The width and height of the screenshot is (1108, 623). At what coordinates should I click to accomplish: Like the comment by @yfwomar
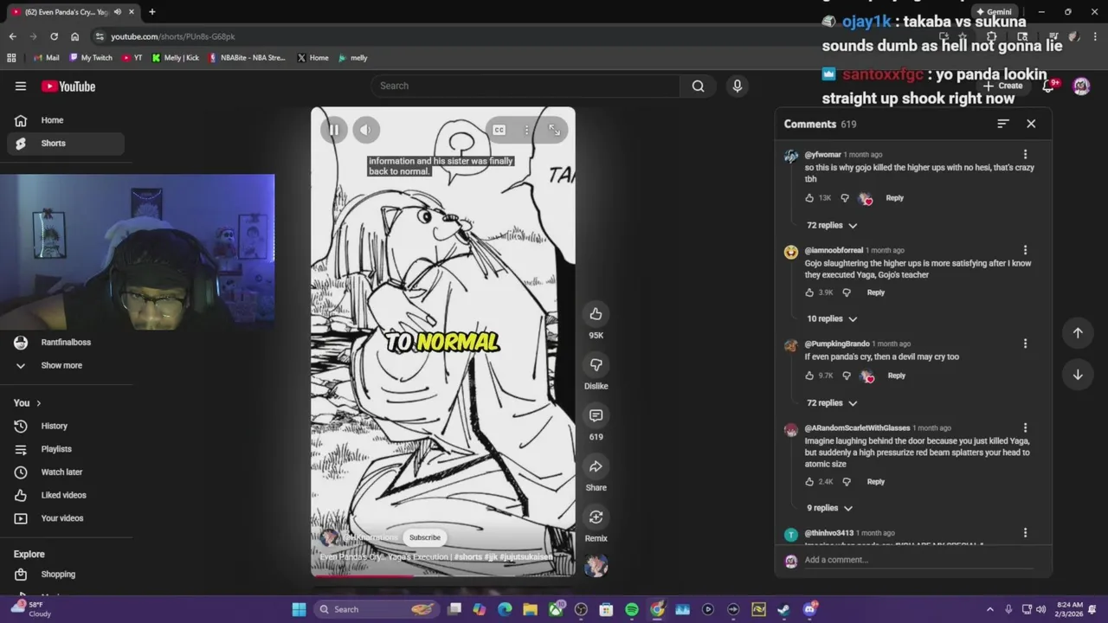point(809,198)
